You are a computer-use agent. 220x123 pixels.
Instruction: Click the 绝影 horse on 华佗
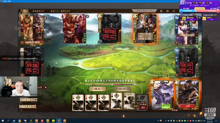click(x=146, y=39)
